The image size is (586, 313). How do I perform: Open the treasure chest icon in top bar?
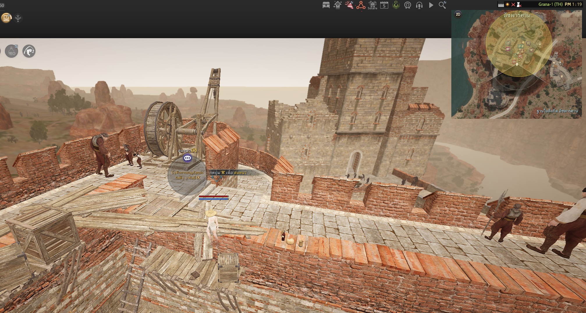[x=326, y=5]
